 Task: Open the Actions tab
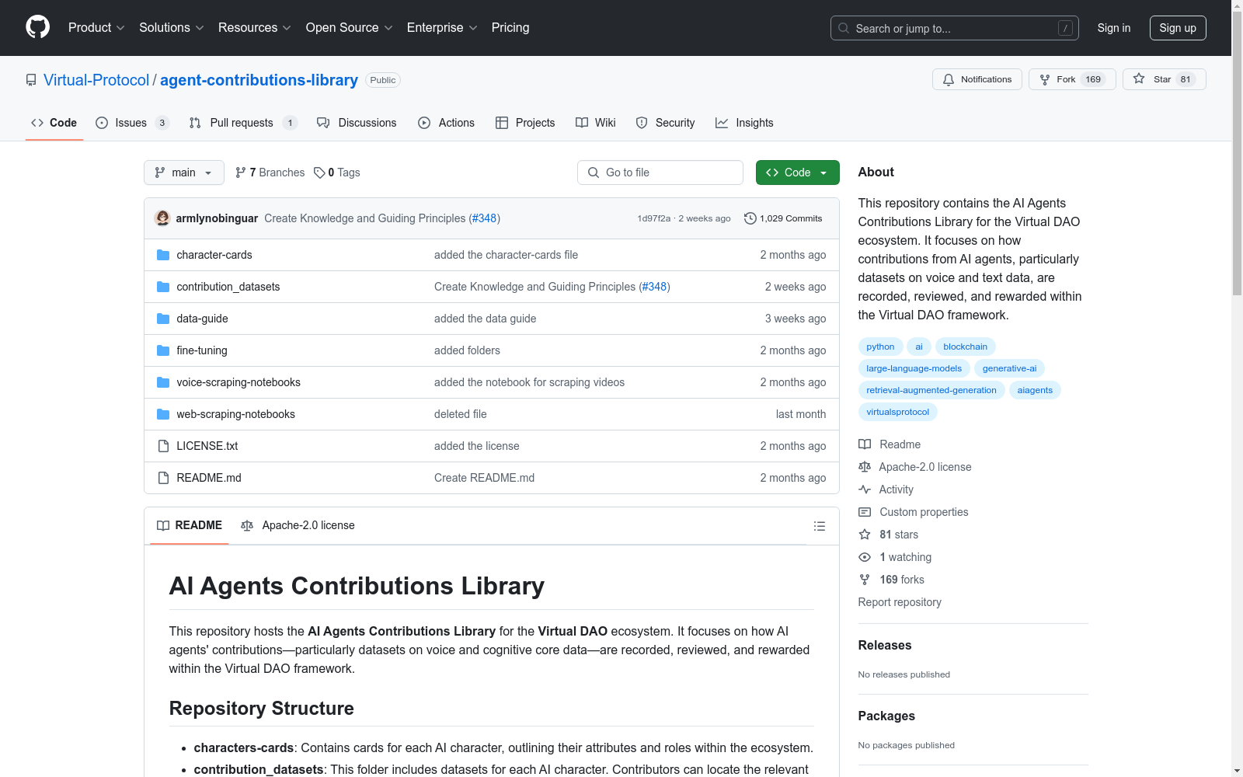click(x=446, y=123)
